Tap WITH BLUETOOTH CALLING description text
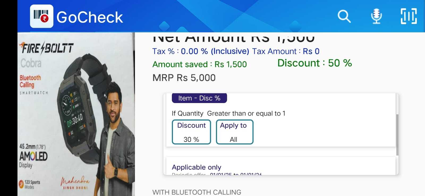This screenshot has width=425, height=196. click(x=197, y=192)
